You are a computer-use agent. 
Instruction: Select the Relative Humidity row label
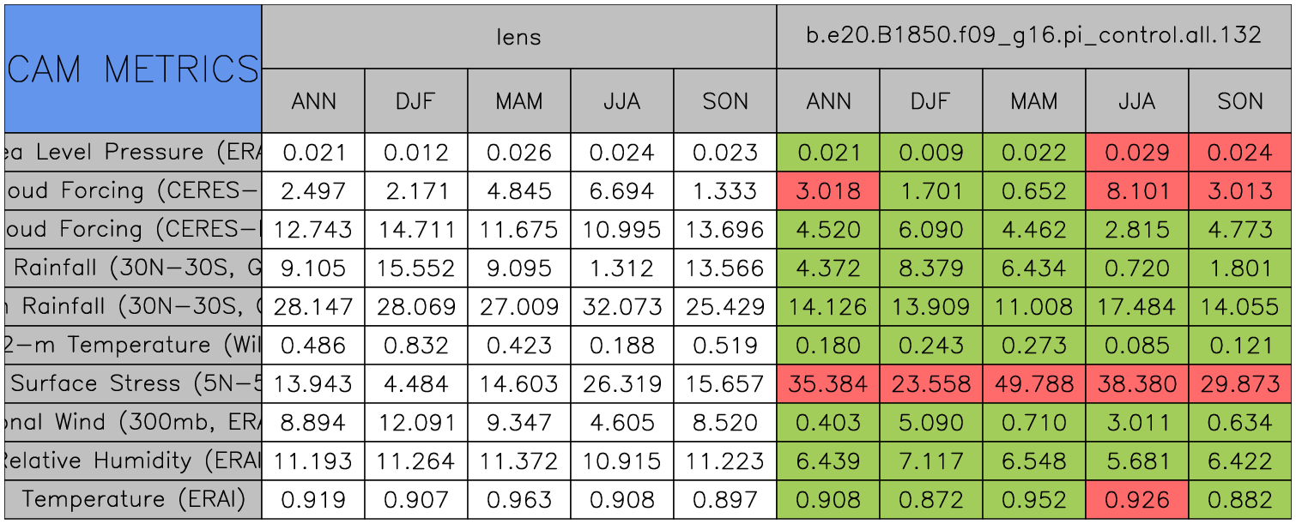[133, 461]
